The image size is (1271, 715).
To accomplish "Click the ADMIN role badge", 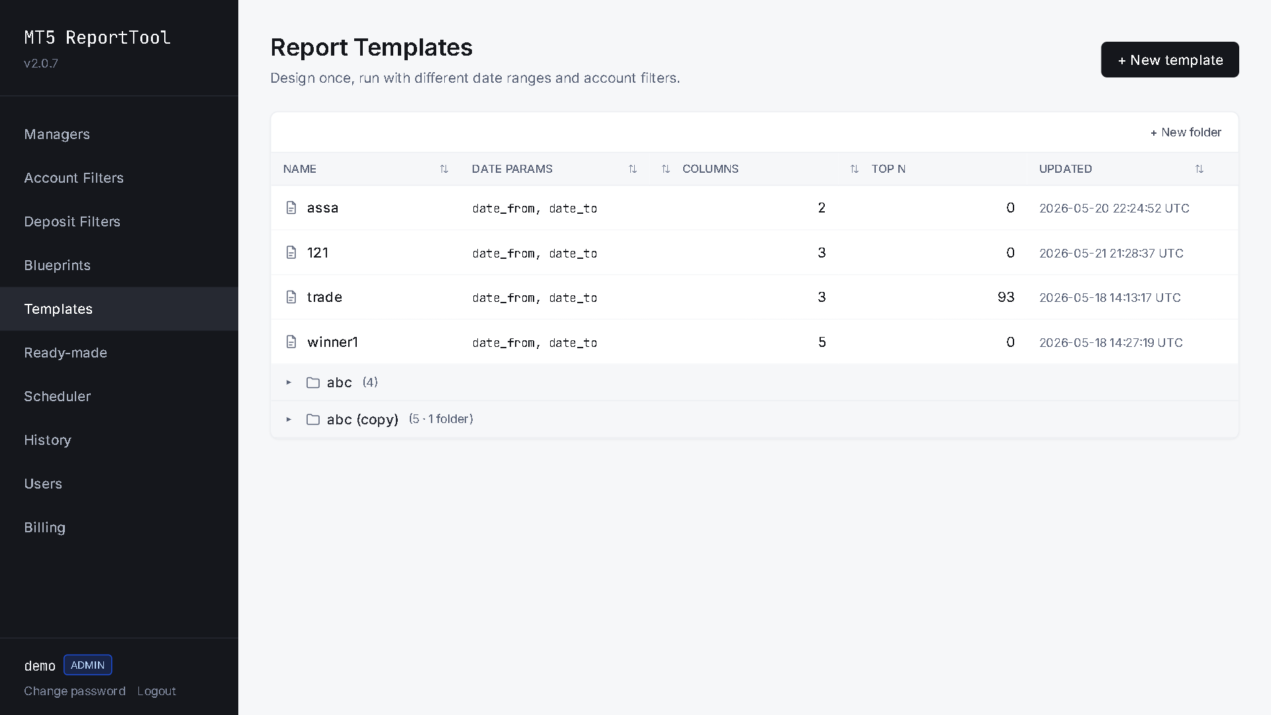I will tap(88, 665).
